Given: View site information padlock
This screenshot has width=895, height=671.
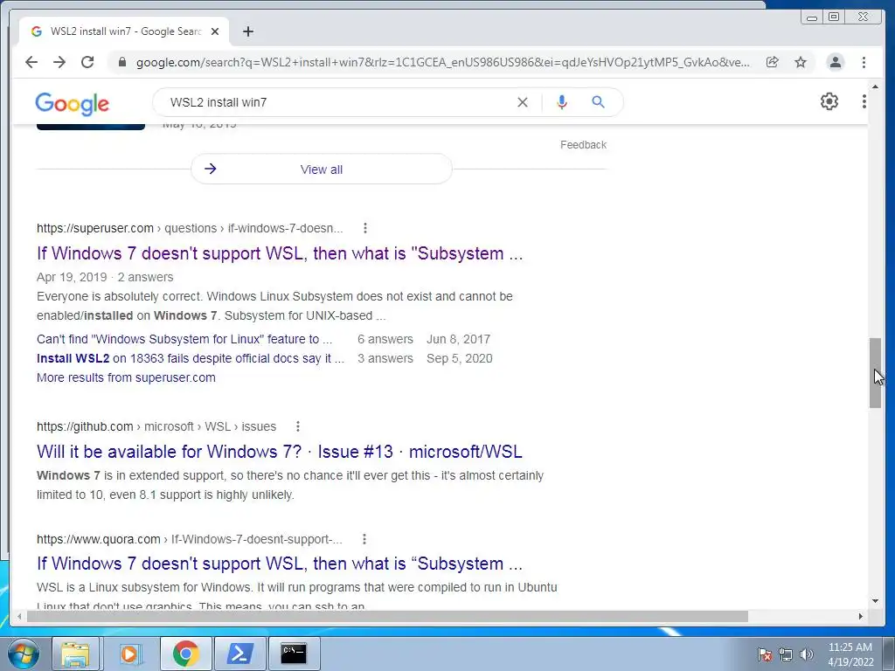Looking at the screenshot, I should 121,62.
